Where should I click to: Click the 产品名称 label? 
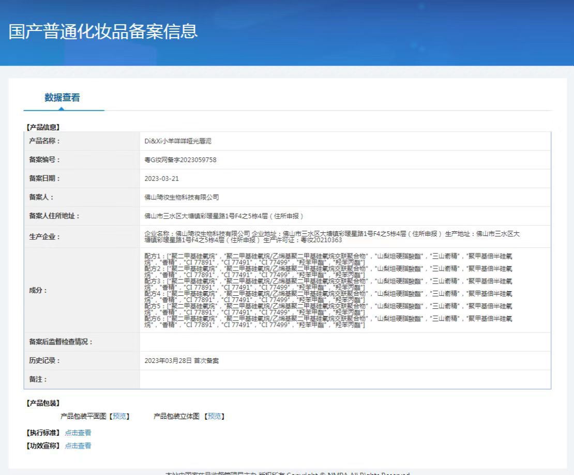click(44, 141)
